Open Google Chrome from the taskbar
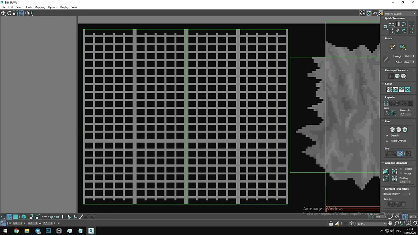 (16, 231)
